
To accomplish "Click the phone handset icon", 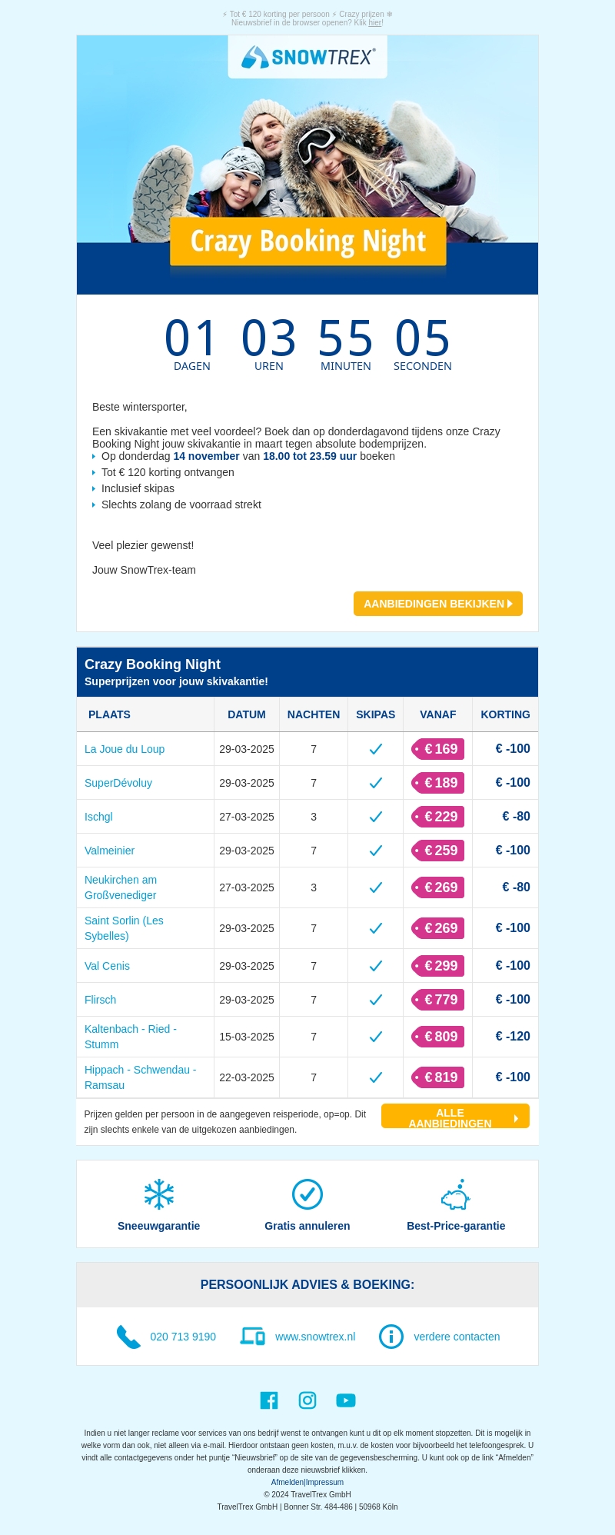I will point(128,1337).
